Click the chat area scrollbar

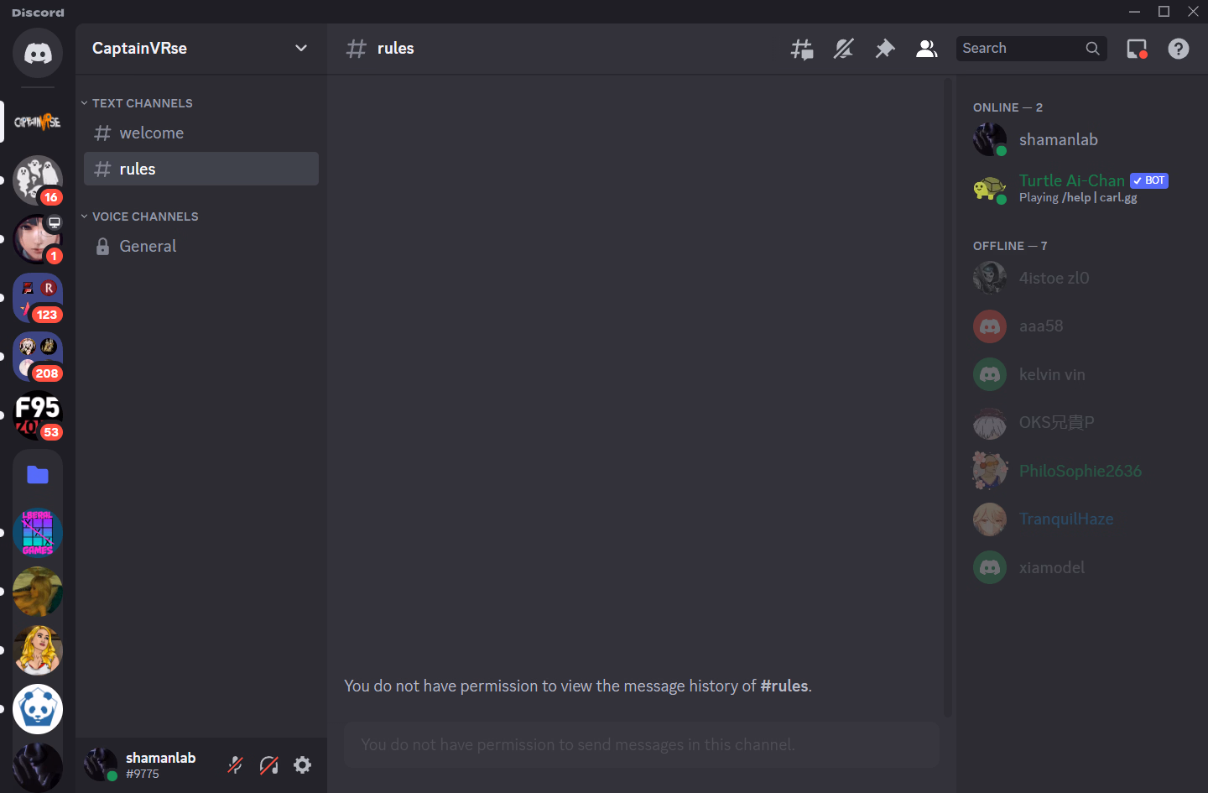[948, 396]
